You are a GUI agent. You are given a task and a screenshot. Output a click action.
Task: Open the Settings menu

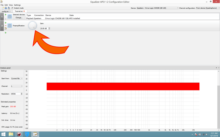[x=17, y=5]
